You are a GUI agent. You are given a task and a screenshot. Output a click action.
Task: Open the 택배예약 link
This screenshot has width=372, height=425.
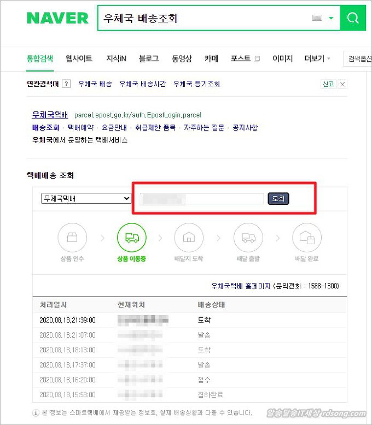(81, 127)
